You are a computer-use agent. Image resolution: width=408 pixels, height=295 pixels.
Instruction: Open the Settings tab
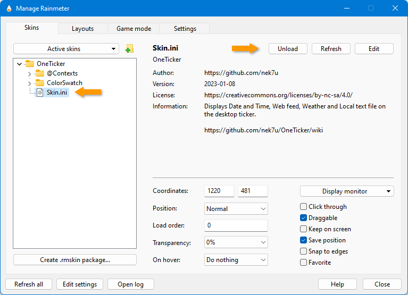[x=185, y=29]
